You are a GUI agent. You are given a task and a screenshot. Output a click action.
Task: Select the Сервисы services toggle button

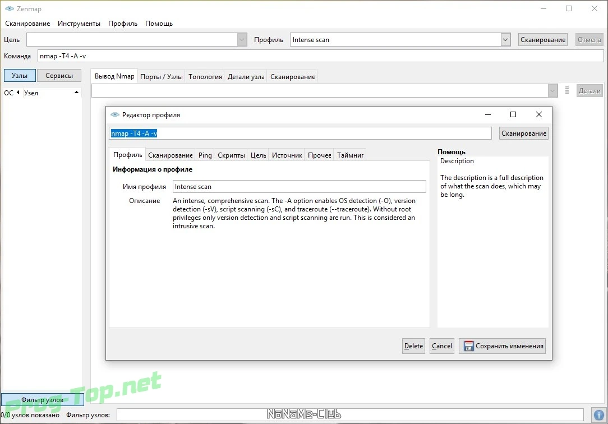(x=59, y=76)
